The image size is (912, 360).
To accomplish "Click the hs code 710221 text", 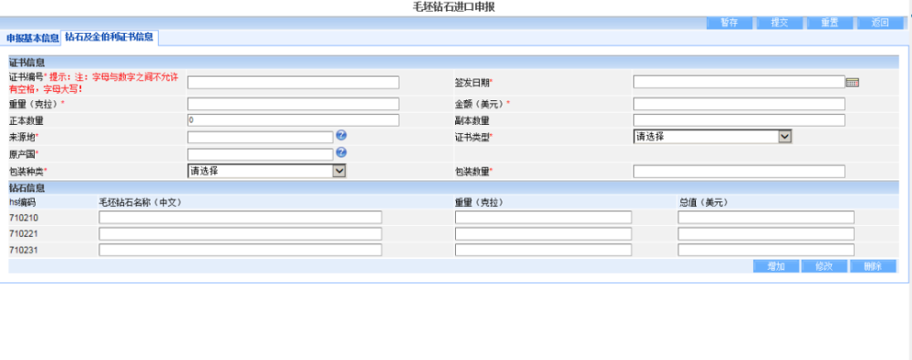I will pyautogui.click(x=24, y=234).
